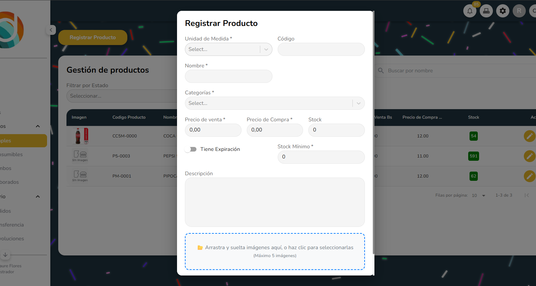Screen dimensions: 536x286
Task: Edit the PM-0001 product with pencil icon
Action: click(x=529, y=176)
